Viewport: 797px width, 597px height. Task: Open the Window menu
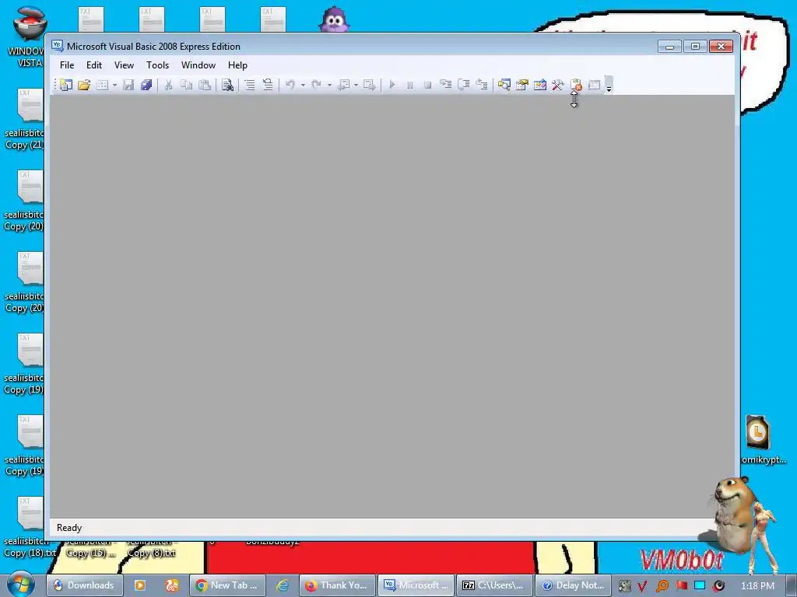(x=198, y=65)
